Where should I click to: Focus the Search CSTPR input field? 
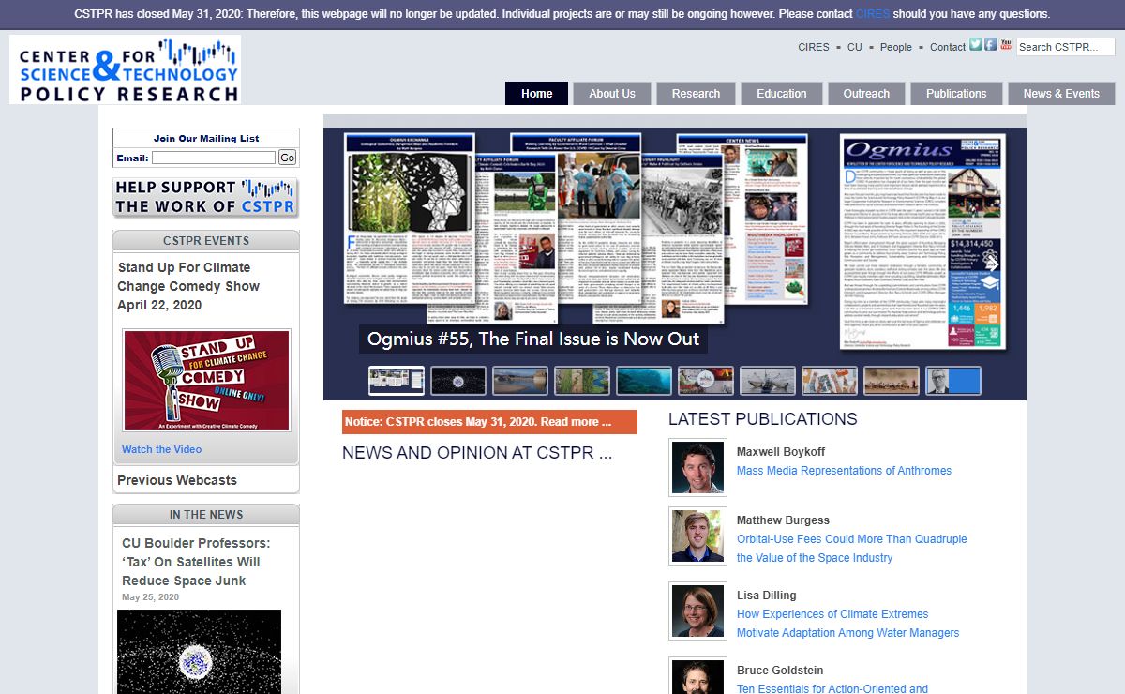1065,47
